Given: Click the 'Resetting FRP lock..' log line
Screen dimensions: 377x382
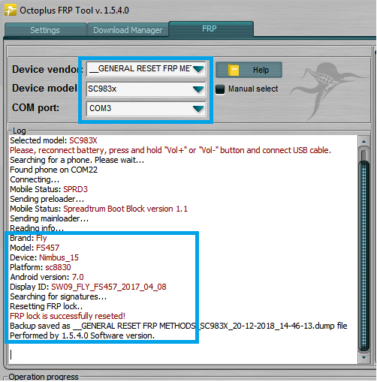Looking at the screenshot, I should coord(47,306).
